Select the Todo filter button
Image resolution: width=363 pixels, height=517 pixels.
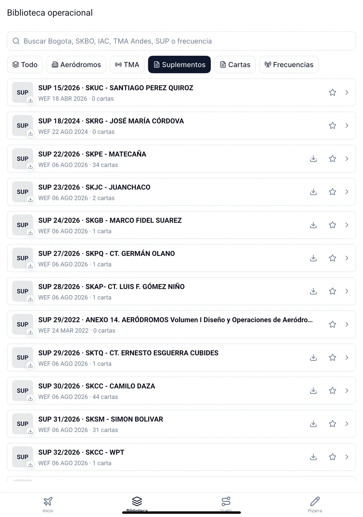(x=25, y=64)
